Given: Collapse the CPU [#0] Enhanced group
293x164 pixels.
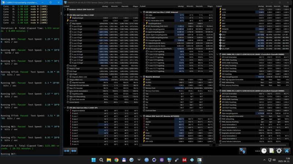Looking at the screenshot, I should [141, 12].
